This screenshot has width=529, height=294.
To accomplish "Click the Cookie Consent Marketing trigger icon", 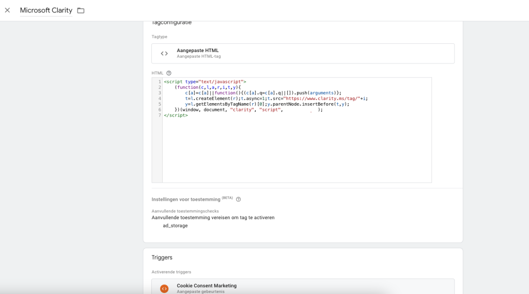I will [x=164, y=289].
